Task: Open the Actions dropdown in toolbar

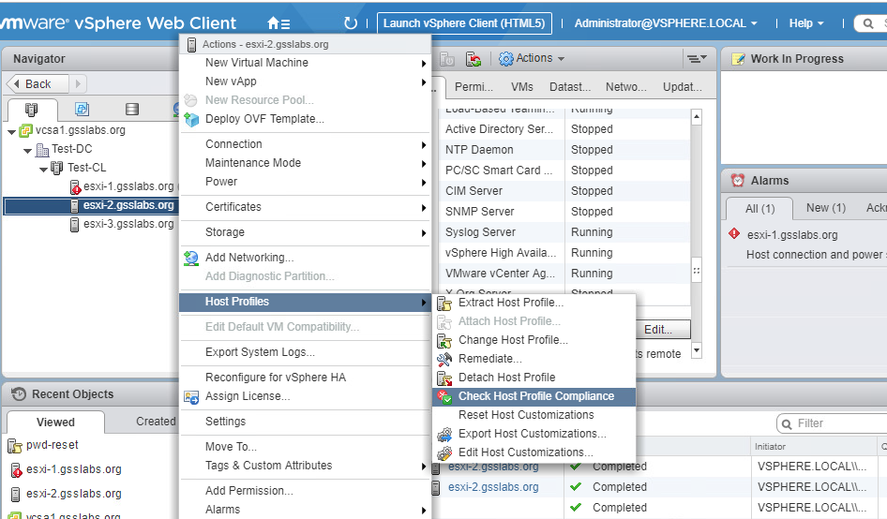Action: pos(540,58)
